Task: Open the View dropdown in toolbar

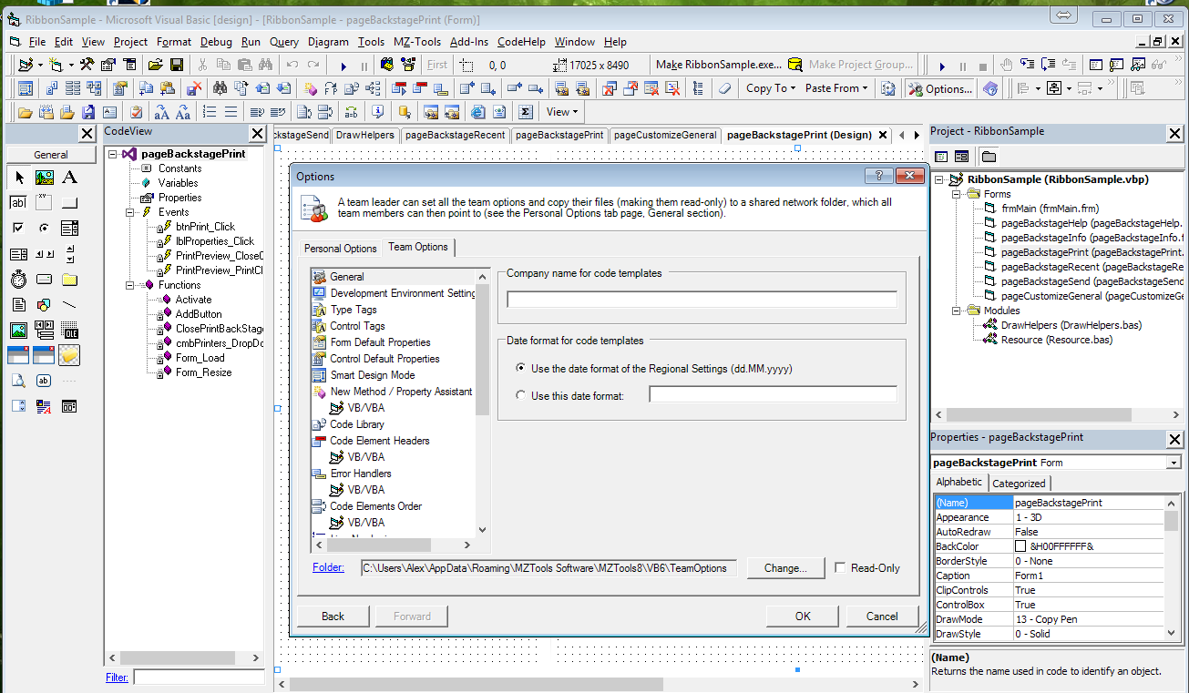Action: coord(562,112)
